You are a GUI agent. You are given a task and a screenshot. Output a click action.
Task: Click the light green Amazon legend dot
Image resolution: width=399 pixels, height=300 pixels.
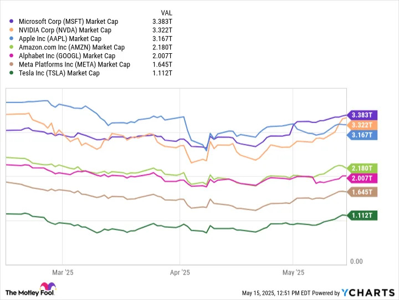pos(11,47)
